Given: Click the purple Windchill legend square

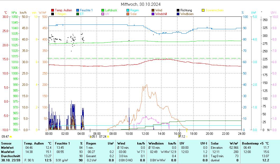Looking at the screenshot, I should [153, 14].
